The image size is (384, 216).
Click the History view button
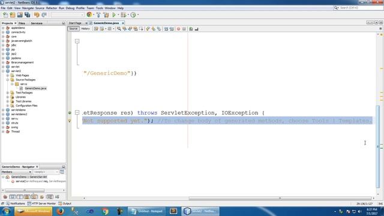85,29
